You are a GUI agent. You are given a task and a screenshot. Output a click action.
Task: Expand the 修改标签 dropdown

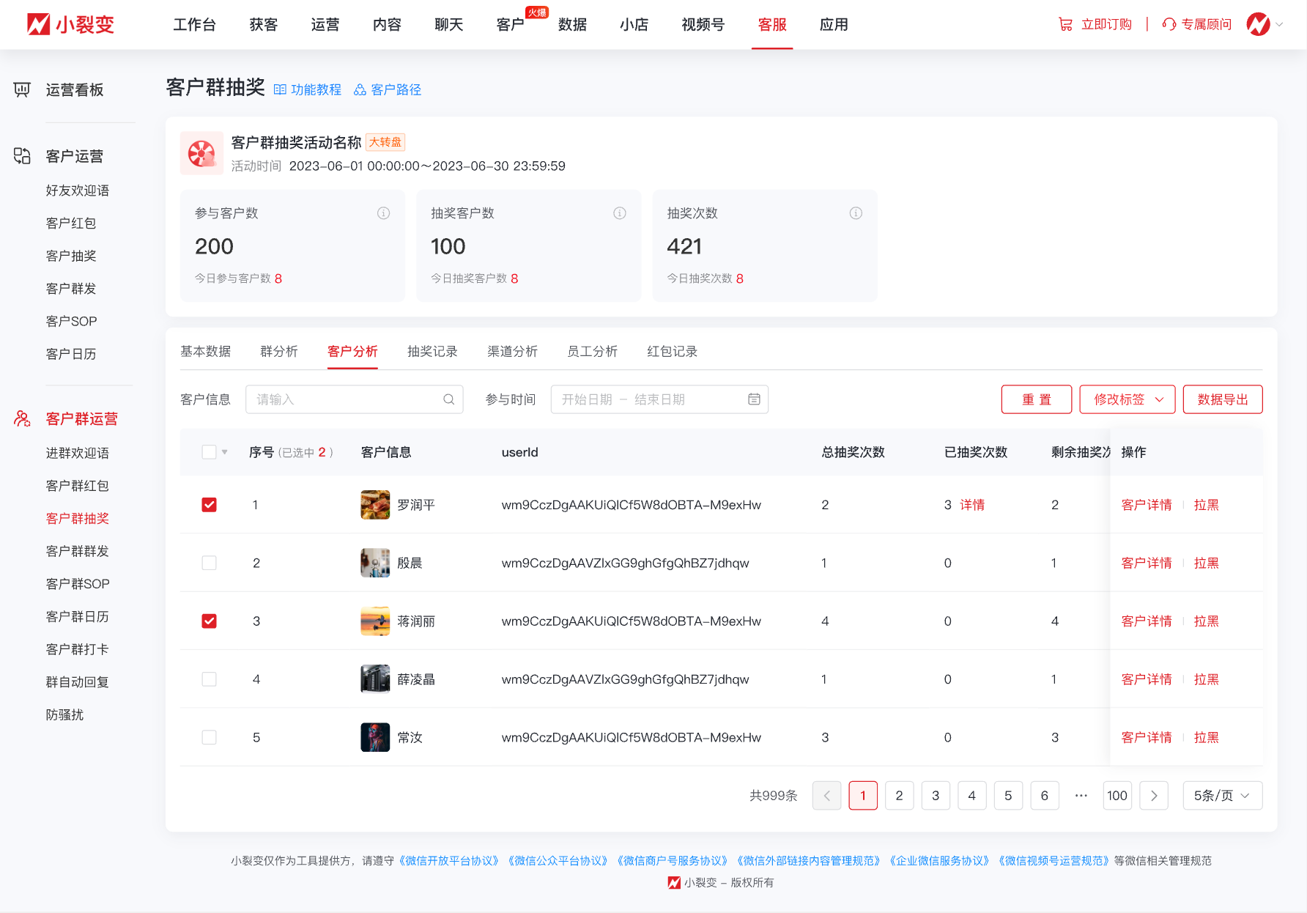[x=1127, y=399]
